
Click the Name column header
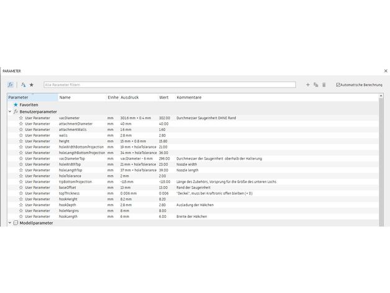[x=65, y=97]
